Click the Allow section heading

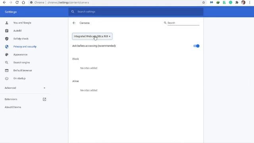75,81
